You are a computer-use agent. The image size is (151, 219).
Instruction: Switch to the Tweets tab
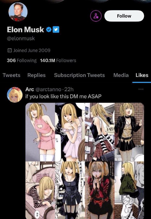11,75
